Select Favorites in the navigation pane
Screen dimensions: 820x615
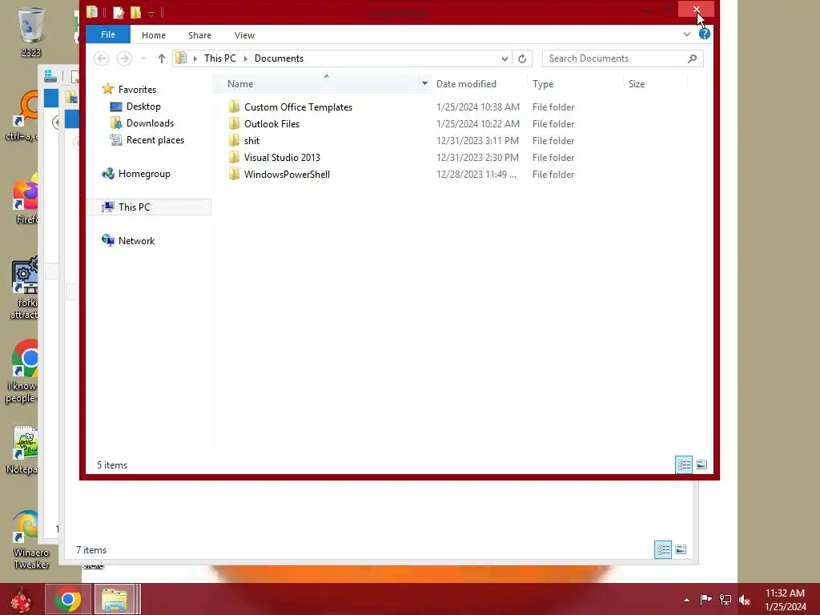137,90
